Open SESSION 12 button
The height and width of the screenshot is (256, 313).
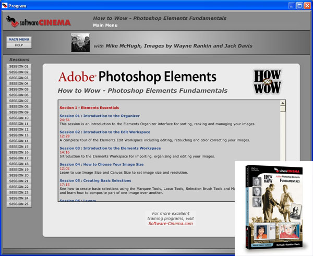click(x=19, y=129)
